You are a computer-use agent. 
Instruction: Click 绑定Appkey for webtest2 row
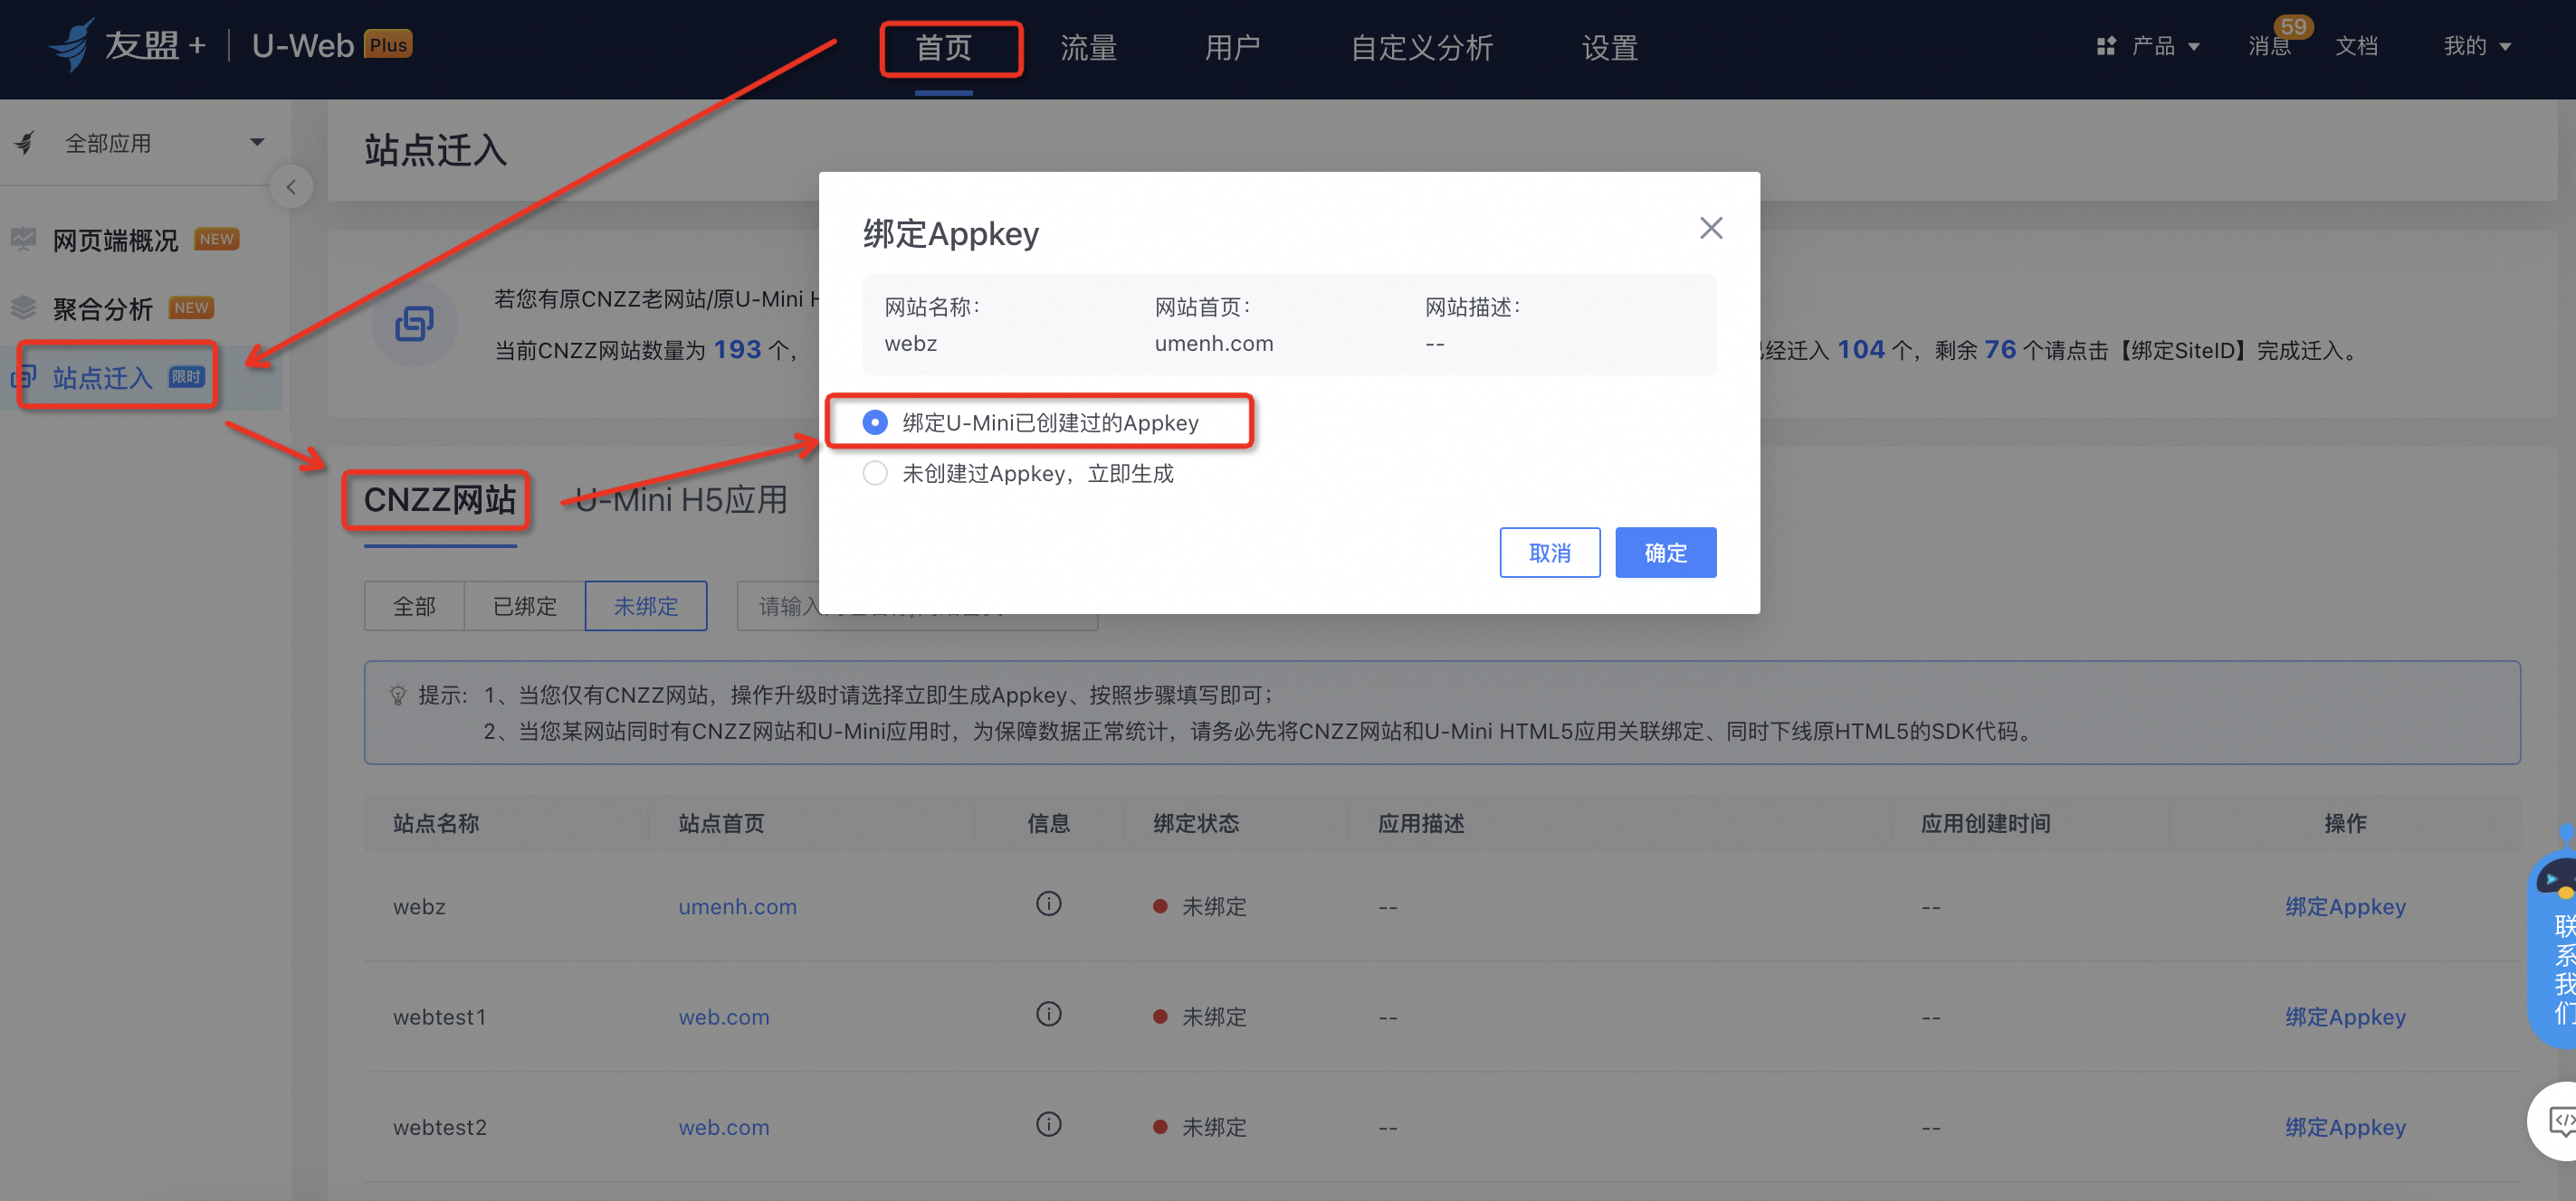pyautogui.click(x=2345, y=1126)
